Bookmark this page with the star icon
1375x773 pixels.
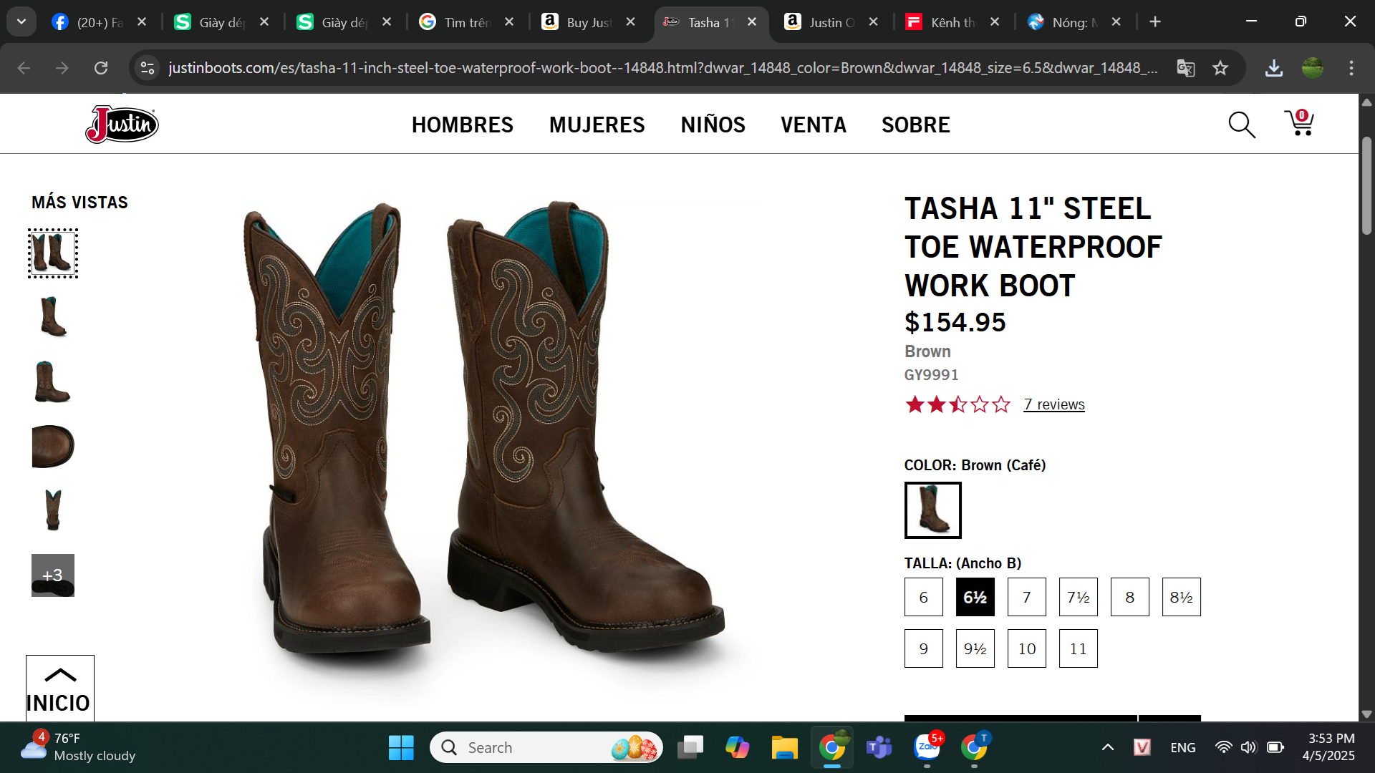coord(1220,68)
